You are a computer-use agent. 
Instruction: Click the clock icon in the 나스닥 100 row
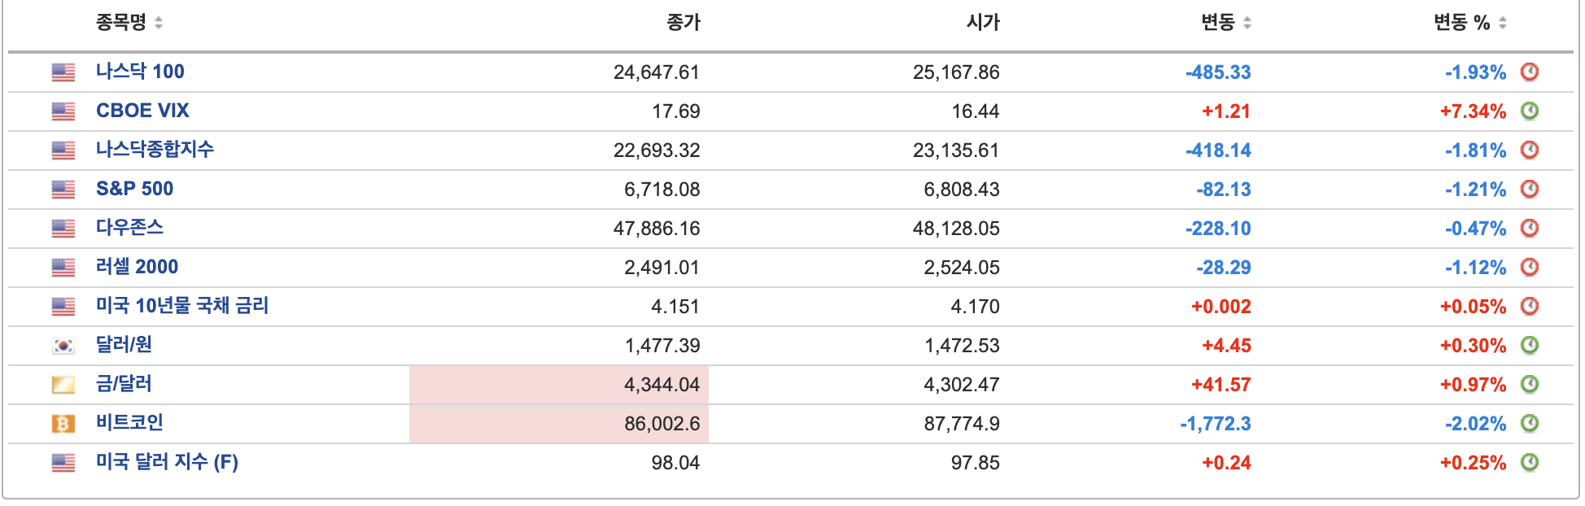pos(1530,72)
